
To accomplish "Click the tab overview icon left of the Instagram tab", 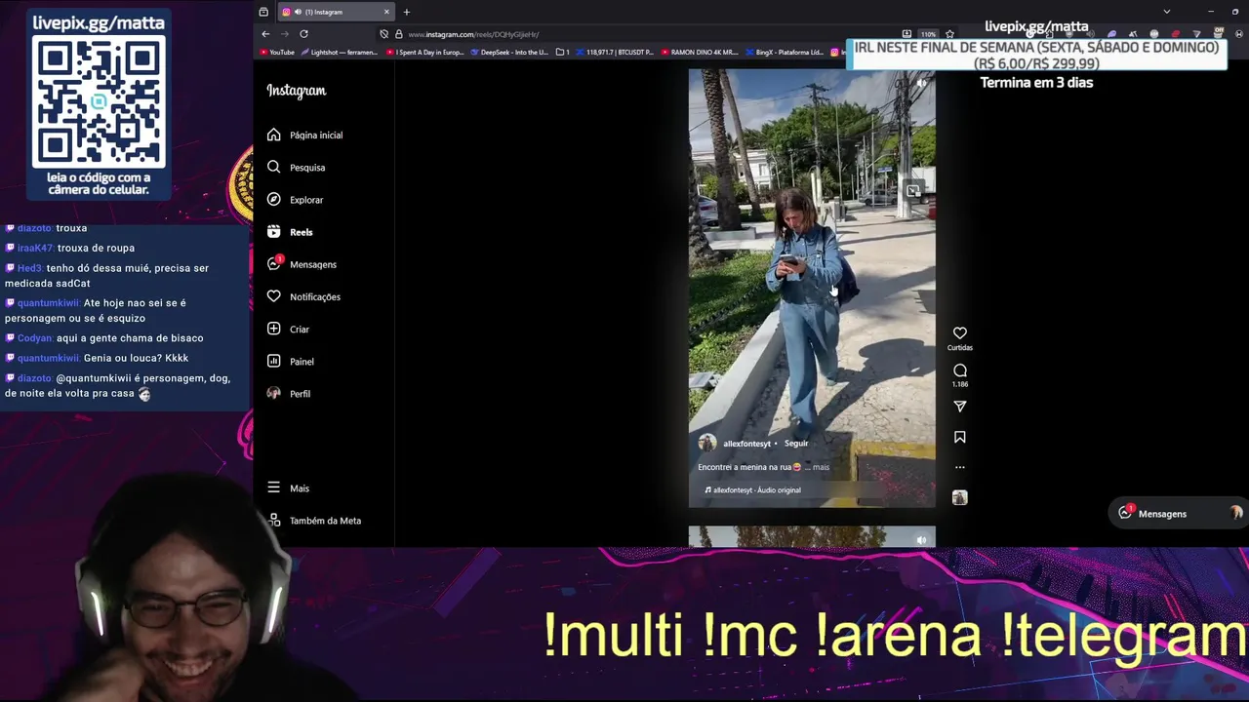I will click(263, 12).
